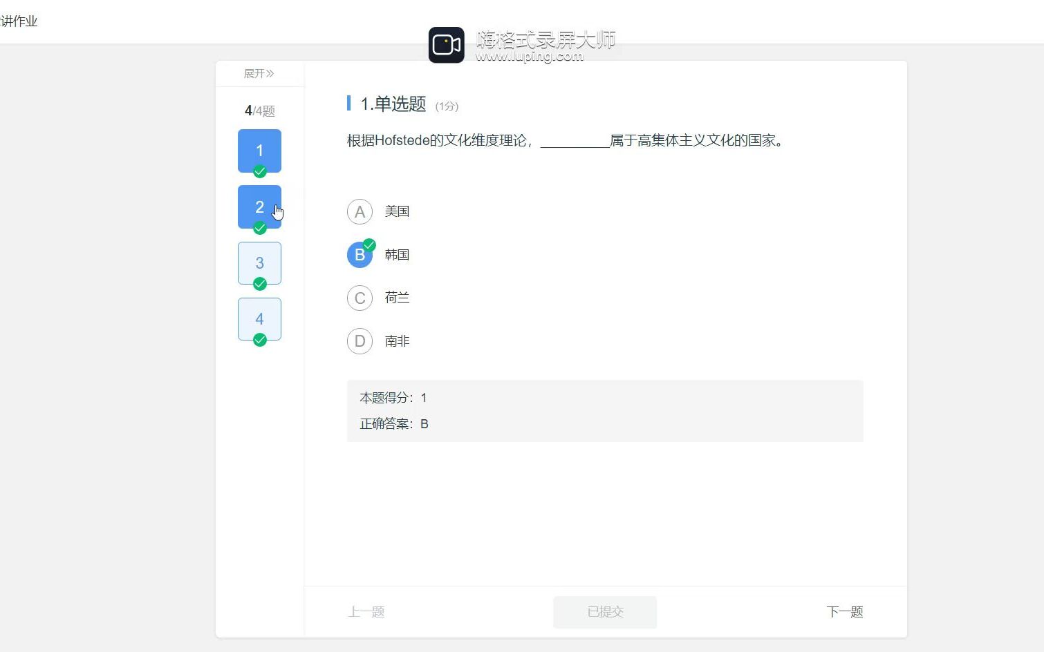
Task: Go to question 1 in sidebar
Action: click(x=259, y=151)
